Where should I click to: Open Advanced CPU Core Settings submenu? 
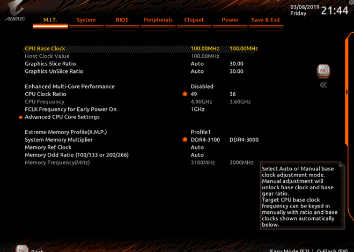click(x=62, y=117)
